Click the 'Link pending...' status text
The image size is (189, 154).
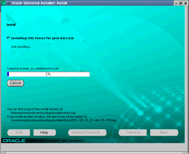point(21,47)
